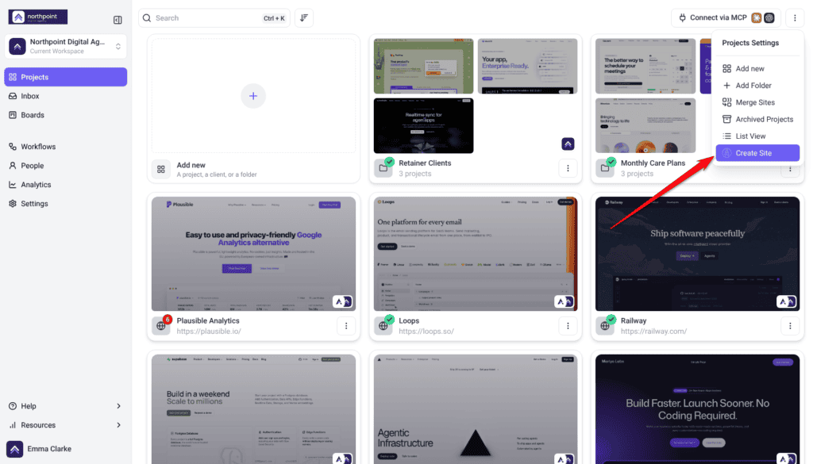The width and height of the screenshot is (813, 464).
Task: Open the sort order icon beside search
Action: tap(304, 17)
